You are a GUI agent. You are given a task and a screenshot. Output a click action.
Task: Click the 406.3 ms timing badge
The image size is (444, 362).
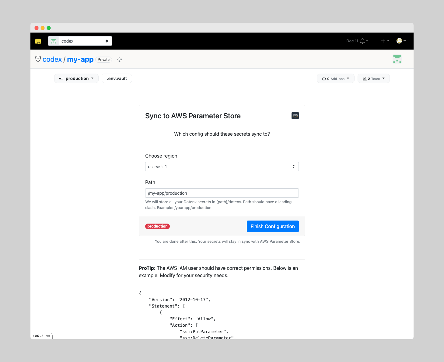[x=41, y=336]
